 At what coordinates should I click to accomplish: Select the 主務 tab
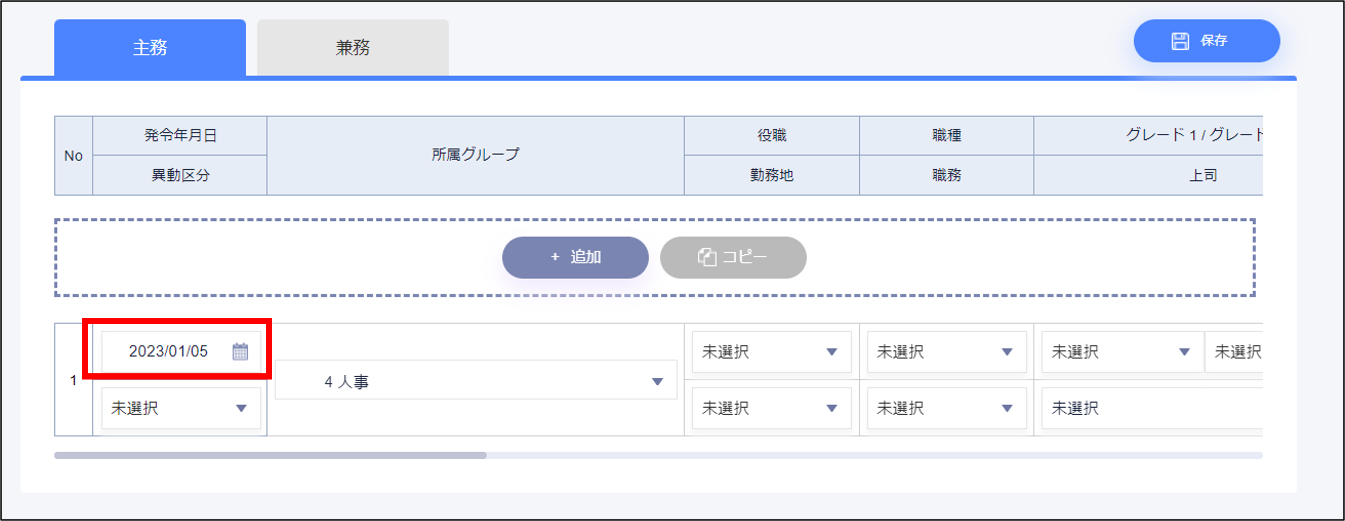pos(150,48)
